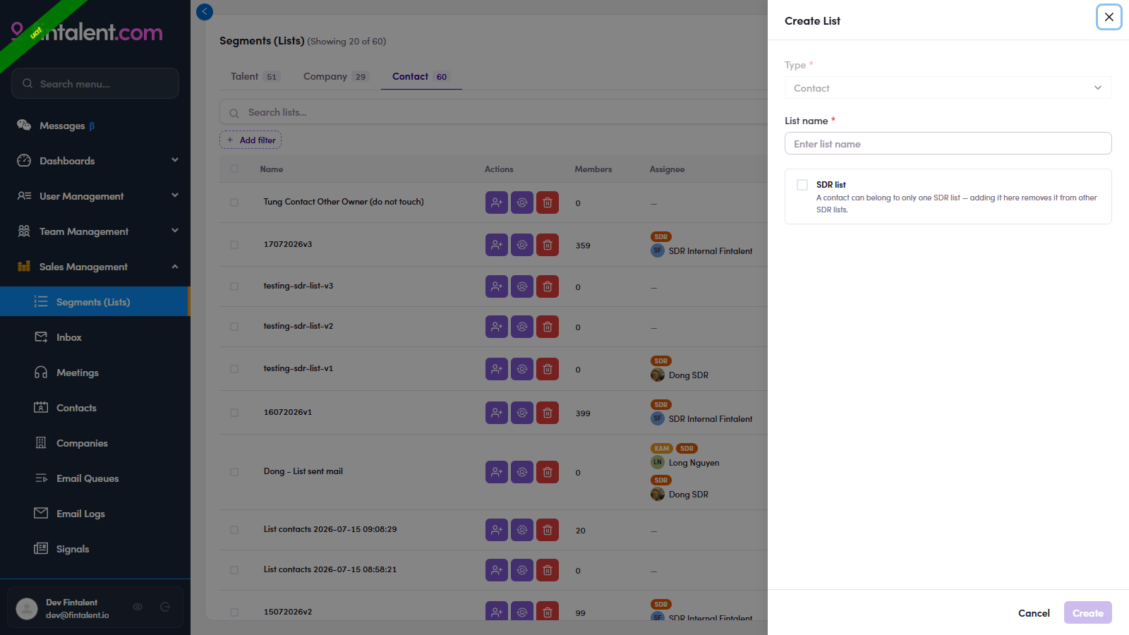Click the Companies sidebar icon
The image size is (1129, 635).
click(x=41, y=442)
